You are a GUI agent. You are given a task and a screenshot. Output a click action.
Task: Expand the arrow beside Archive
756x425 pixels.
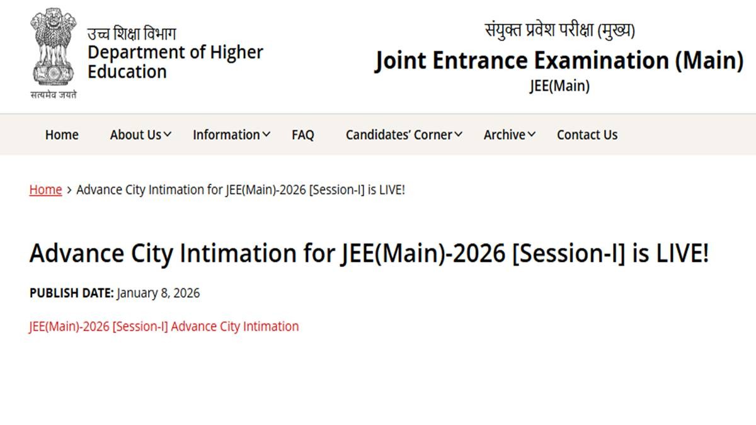(532, 134)
